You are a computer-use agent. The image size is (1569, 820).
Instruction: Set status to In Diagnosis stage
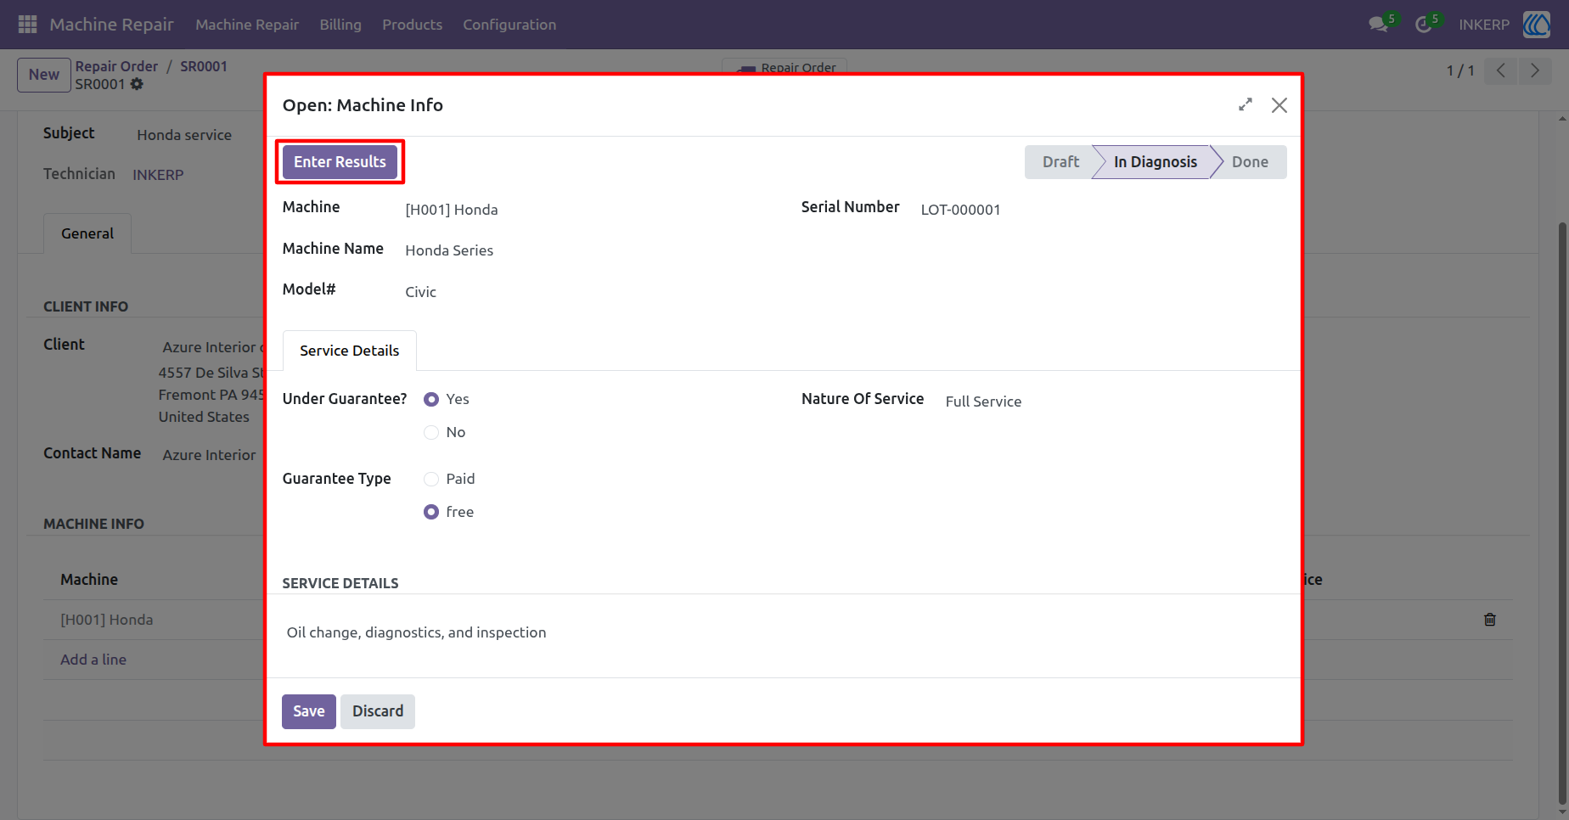1155,161
